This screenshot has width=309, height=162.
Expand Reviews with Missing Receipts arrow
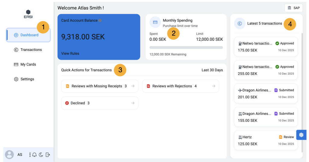click(133, 86)
